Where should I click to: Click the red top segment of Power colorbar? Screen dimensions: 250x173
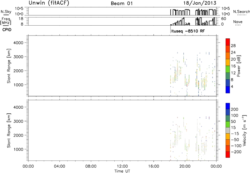click(228, 42)
